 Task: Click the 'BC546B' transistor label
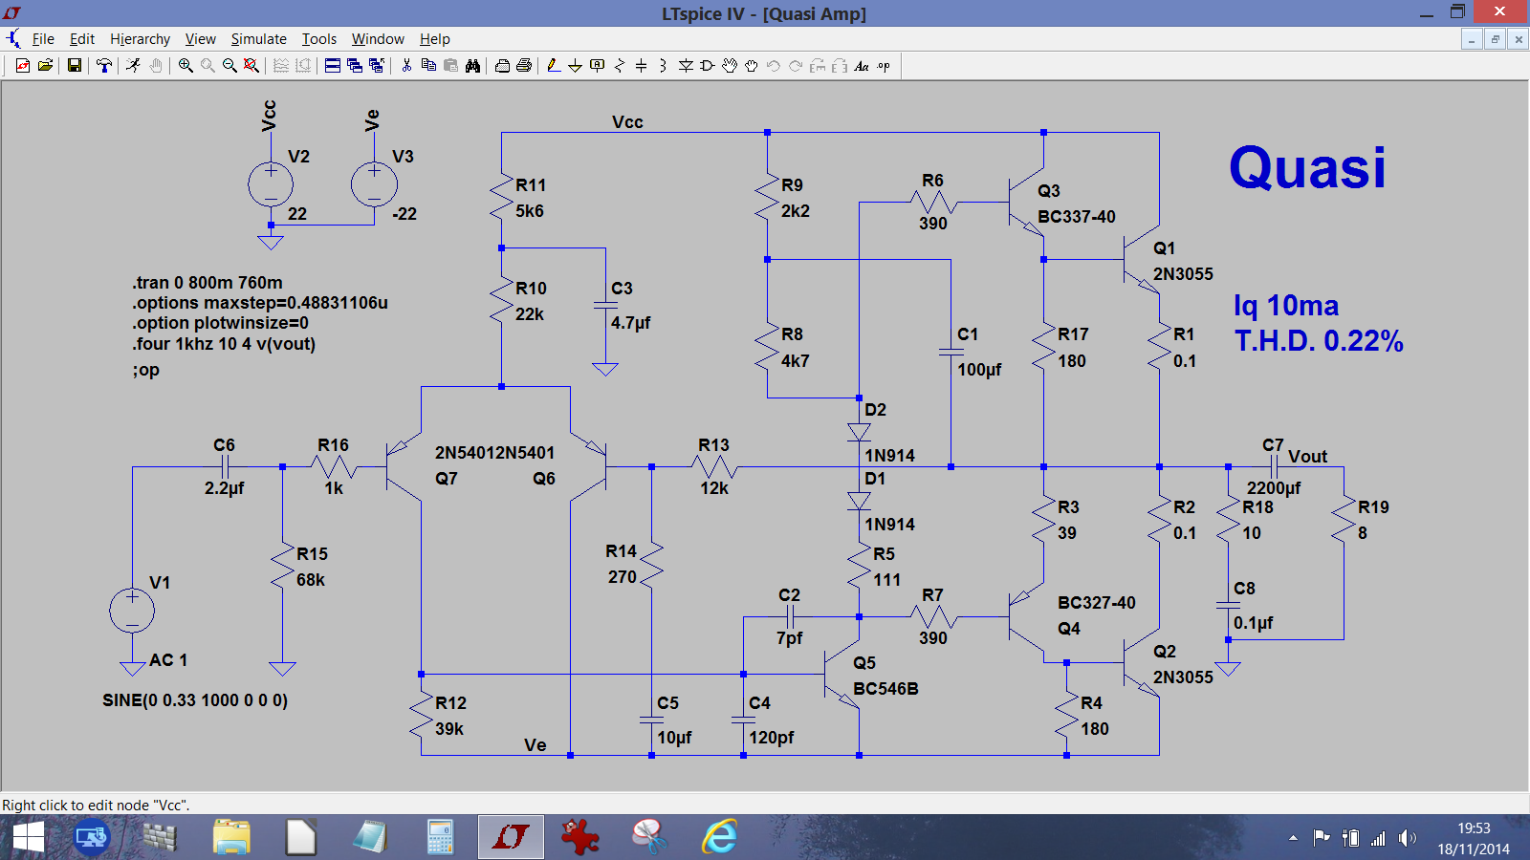pos(885,689)
